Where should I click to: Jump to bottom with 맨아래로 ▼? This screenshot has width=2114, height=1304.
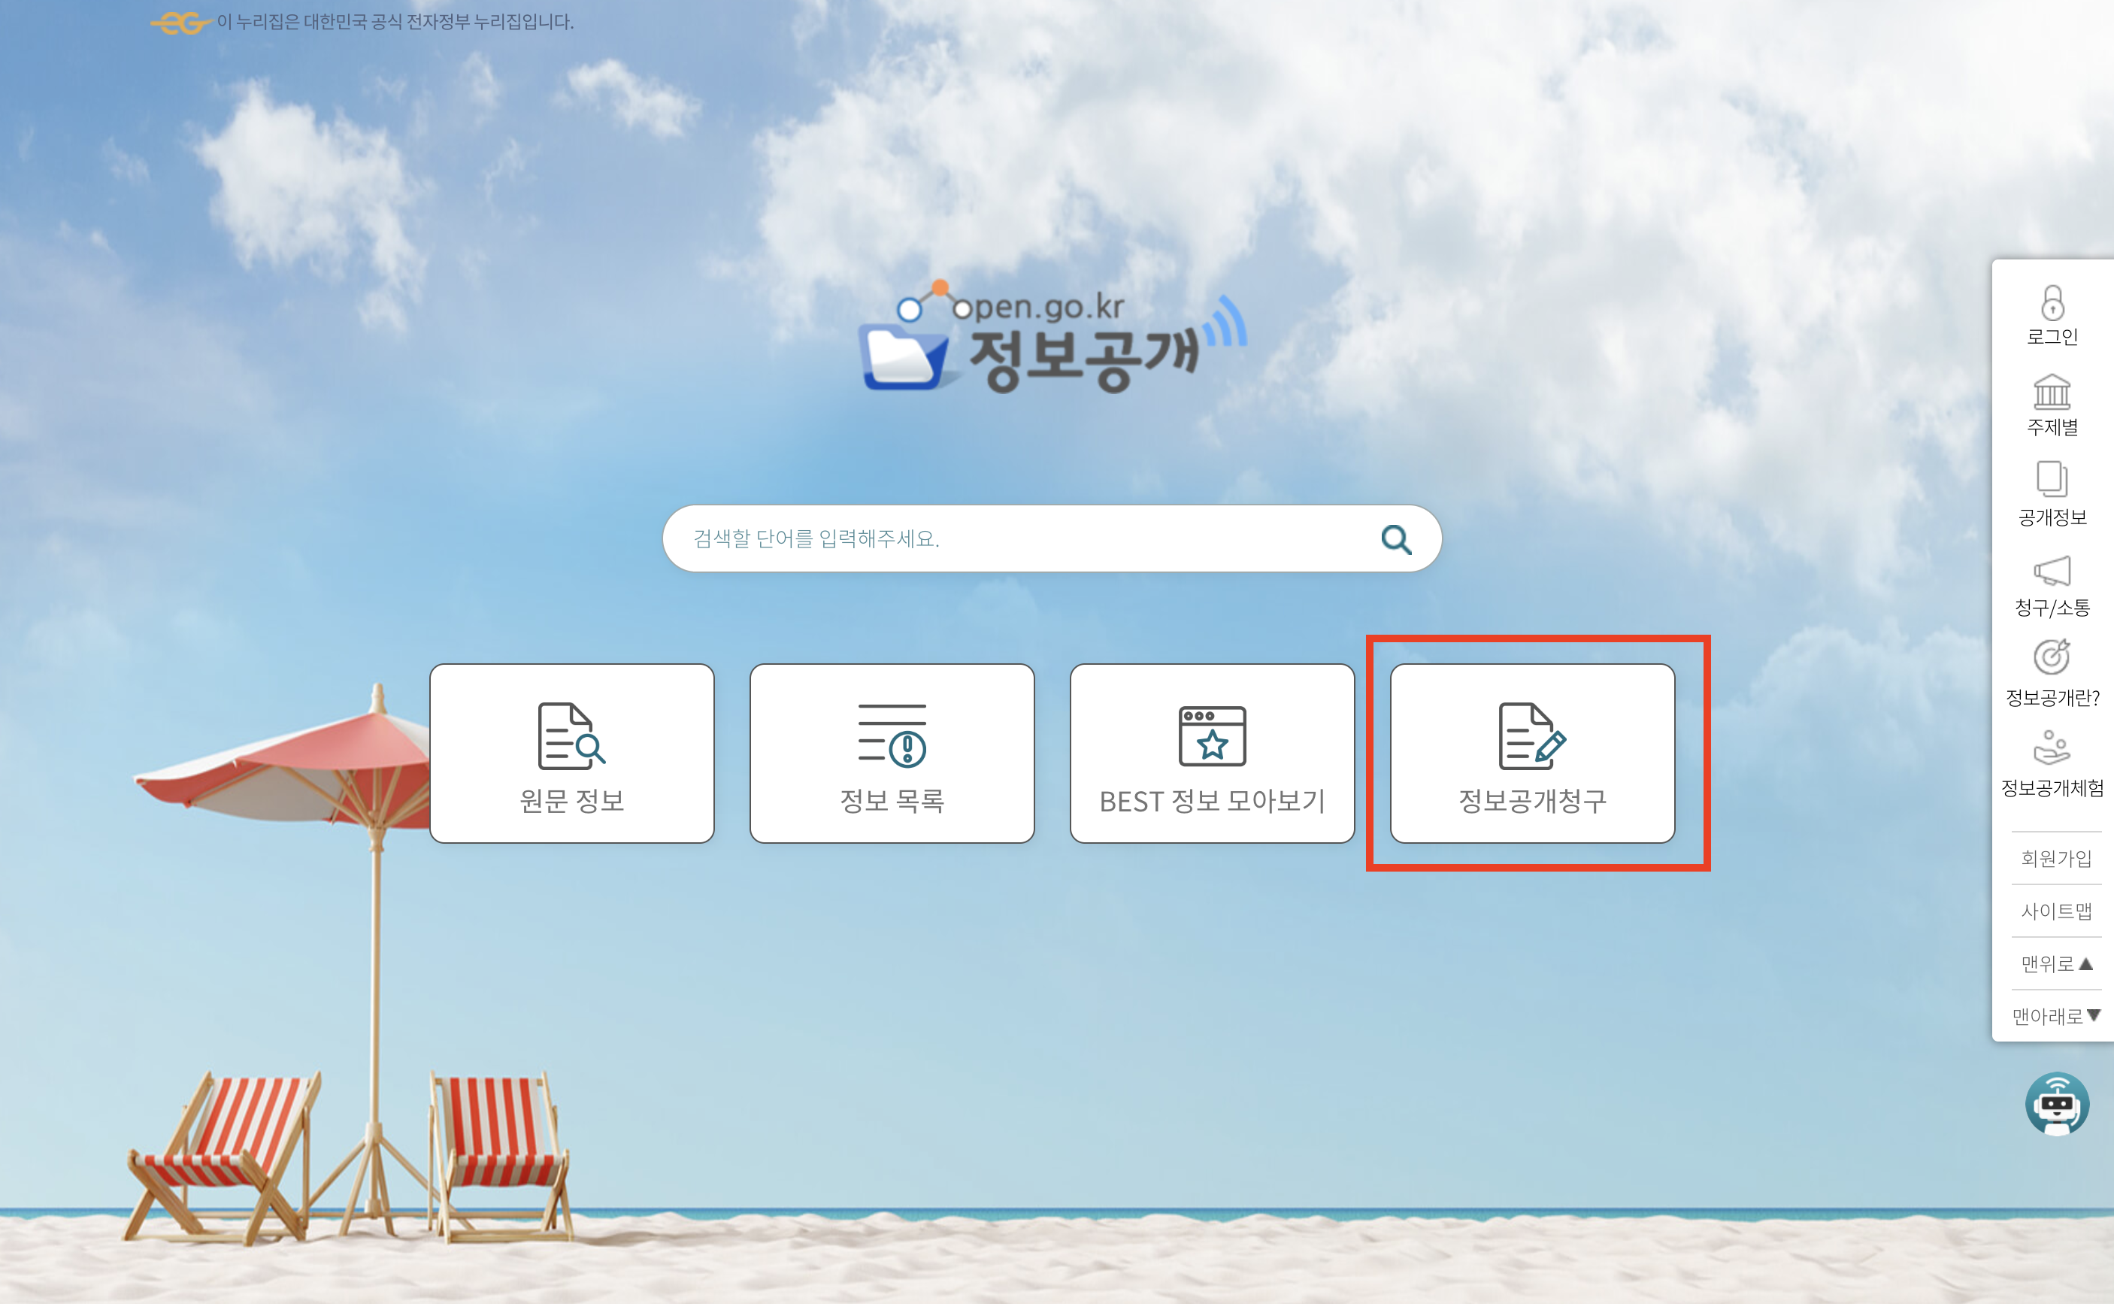tap(2056, 1016)
